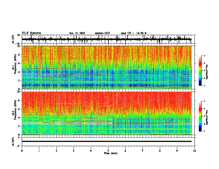
Task: Click the time axis tick label "3"
Action: click(x=74, y=151)
